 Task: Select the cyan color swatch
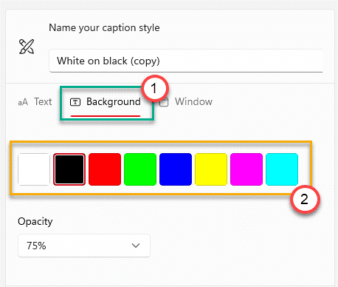[282, 169]
